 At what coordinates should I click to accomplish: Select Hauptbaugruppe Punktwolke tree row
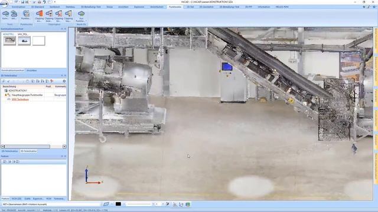(x=27, y=95)
